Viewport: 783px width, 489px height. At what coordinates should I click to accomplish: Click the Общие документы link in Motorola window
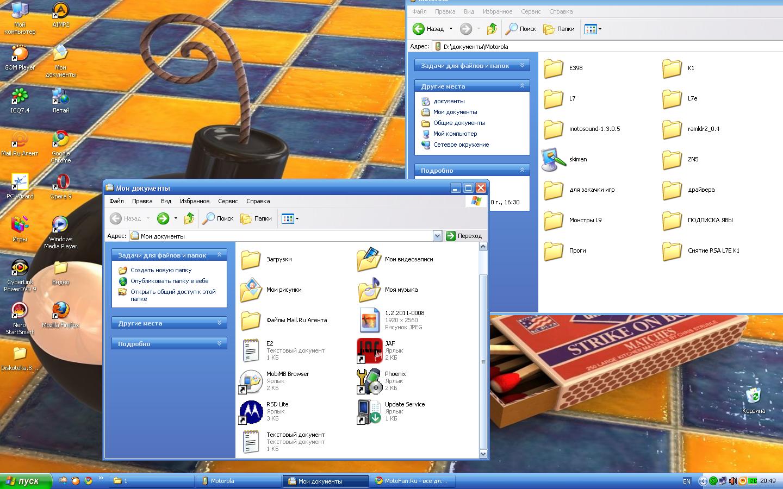click(459, 123)
